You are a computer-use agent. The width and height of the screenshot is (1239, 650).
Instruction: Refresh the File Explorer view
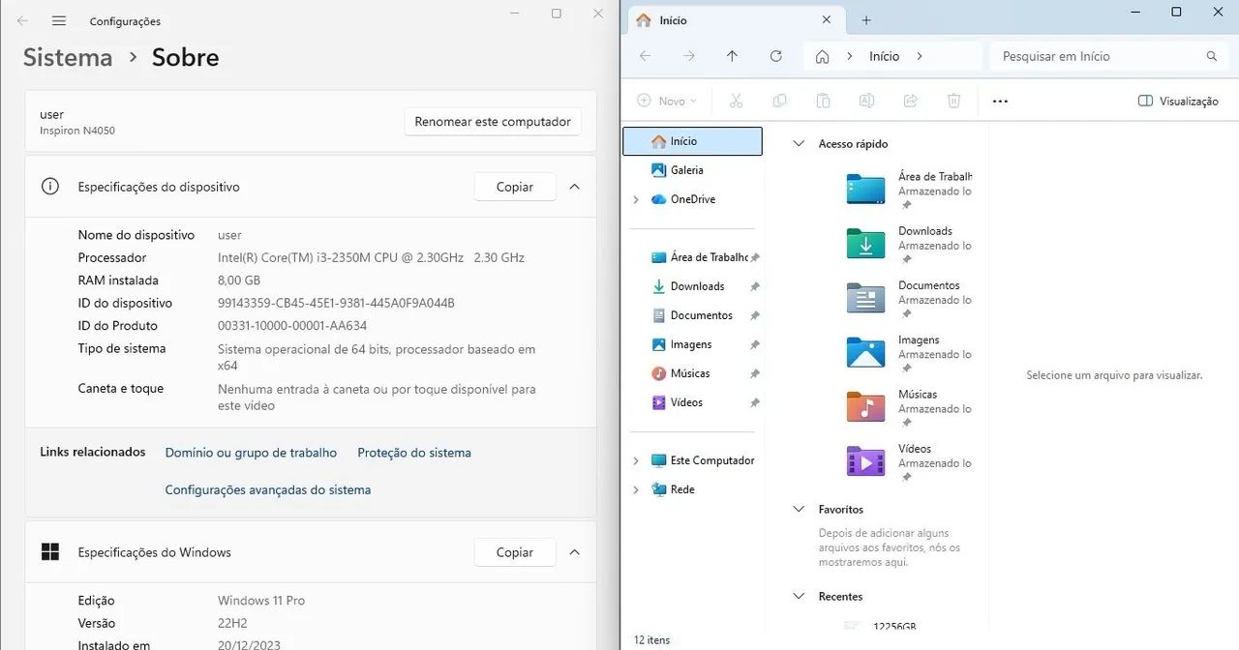pyautogui.click(x=775, y=56)
